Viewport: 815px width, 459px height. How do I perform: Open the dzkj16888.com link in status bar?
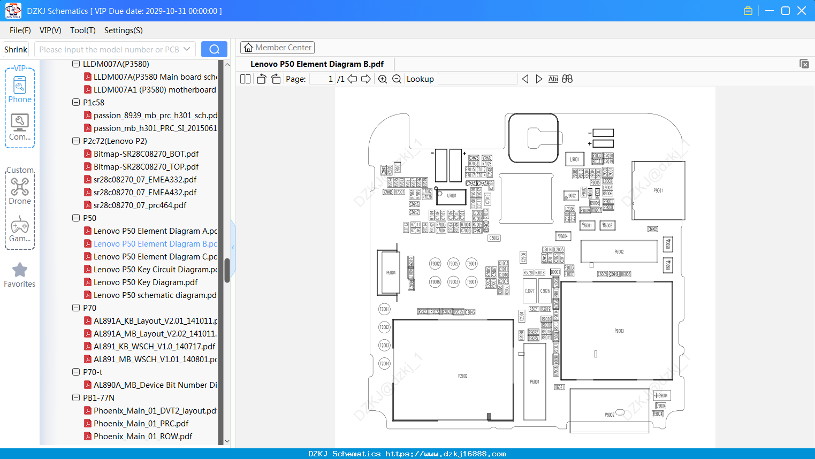[x=445, y=454]
